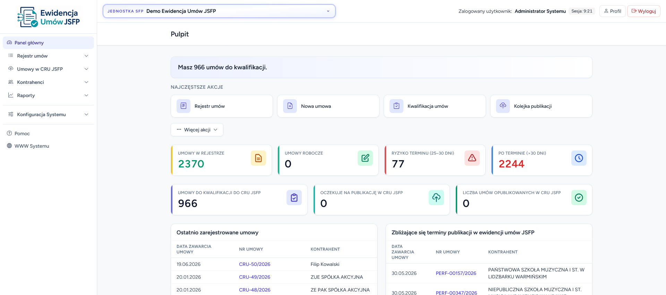Click the green edit icon in Umowy robocze
This screenshot has height=295, width=666.
(x=365, y=158)
